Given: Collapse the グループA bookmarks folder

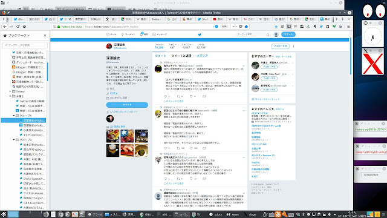Looking at the screenshot, I should [14, 116].
